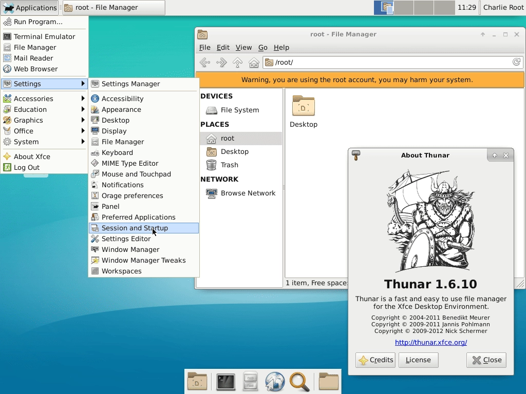The height and width of the screenshot is (394, 526).
Task: Launch Terminal Emulator from Applications menu
Action: [x=44, y=37]
